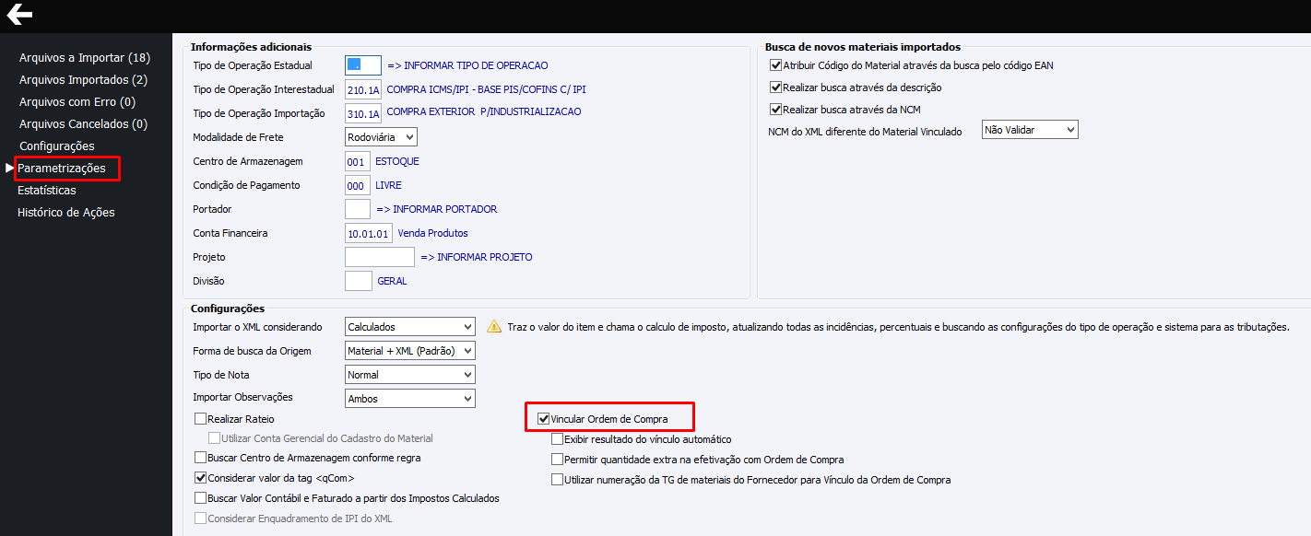This screenshot has height=536, width=1311.
Task: Toggle Atribuir Código do Material pelo EAN
Action: [775, 65]
